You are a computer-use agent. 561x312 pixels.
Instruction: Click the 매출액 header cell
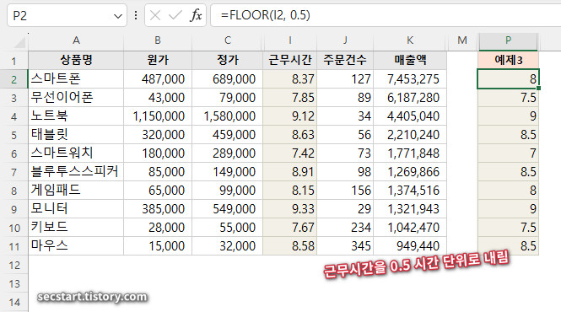click(410, 60)
